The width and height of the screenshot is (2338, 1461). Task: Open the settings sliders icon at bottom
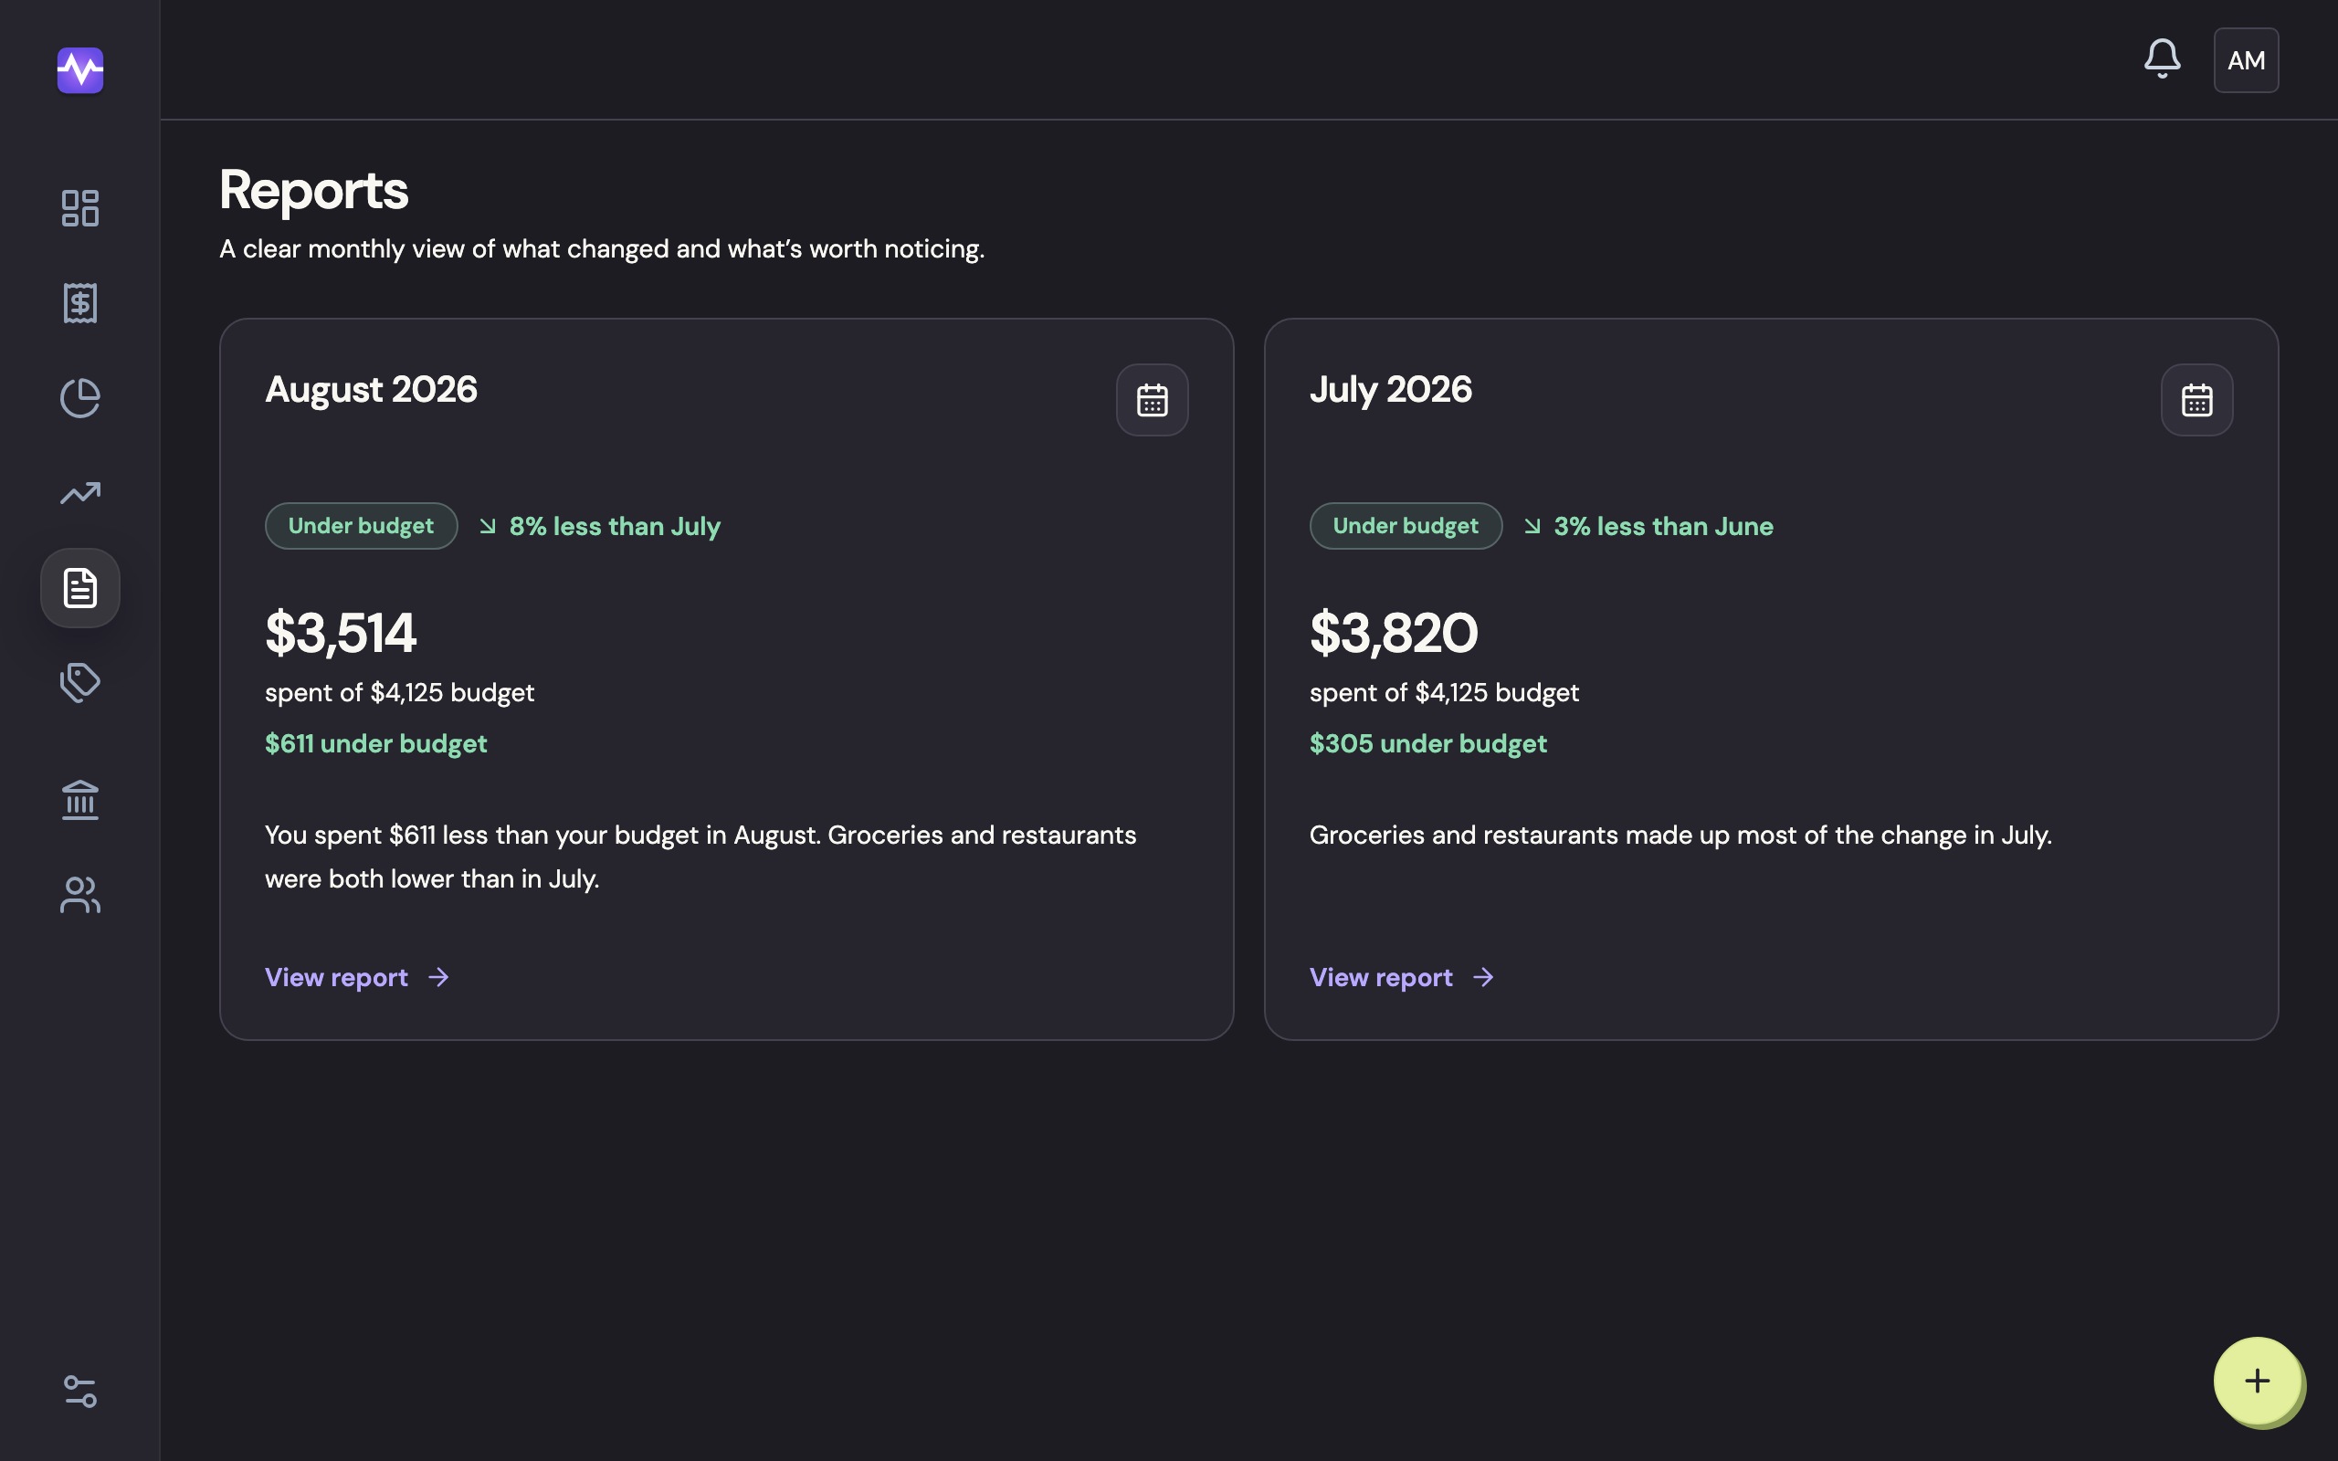[x=80, y=1392]
